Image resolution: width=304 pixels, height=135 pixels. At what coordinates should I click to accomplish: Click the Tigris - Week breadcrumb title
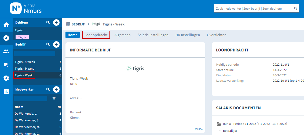pos(113,24)
